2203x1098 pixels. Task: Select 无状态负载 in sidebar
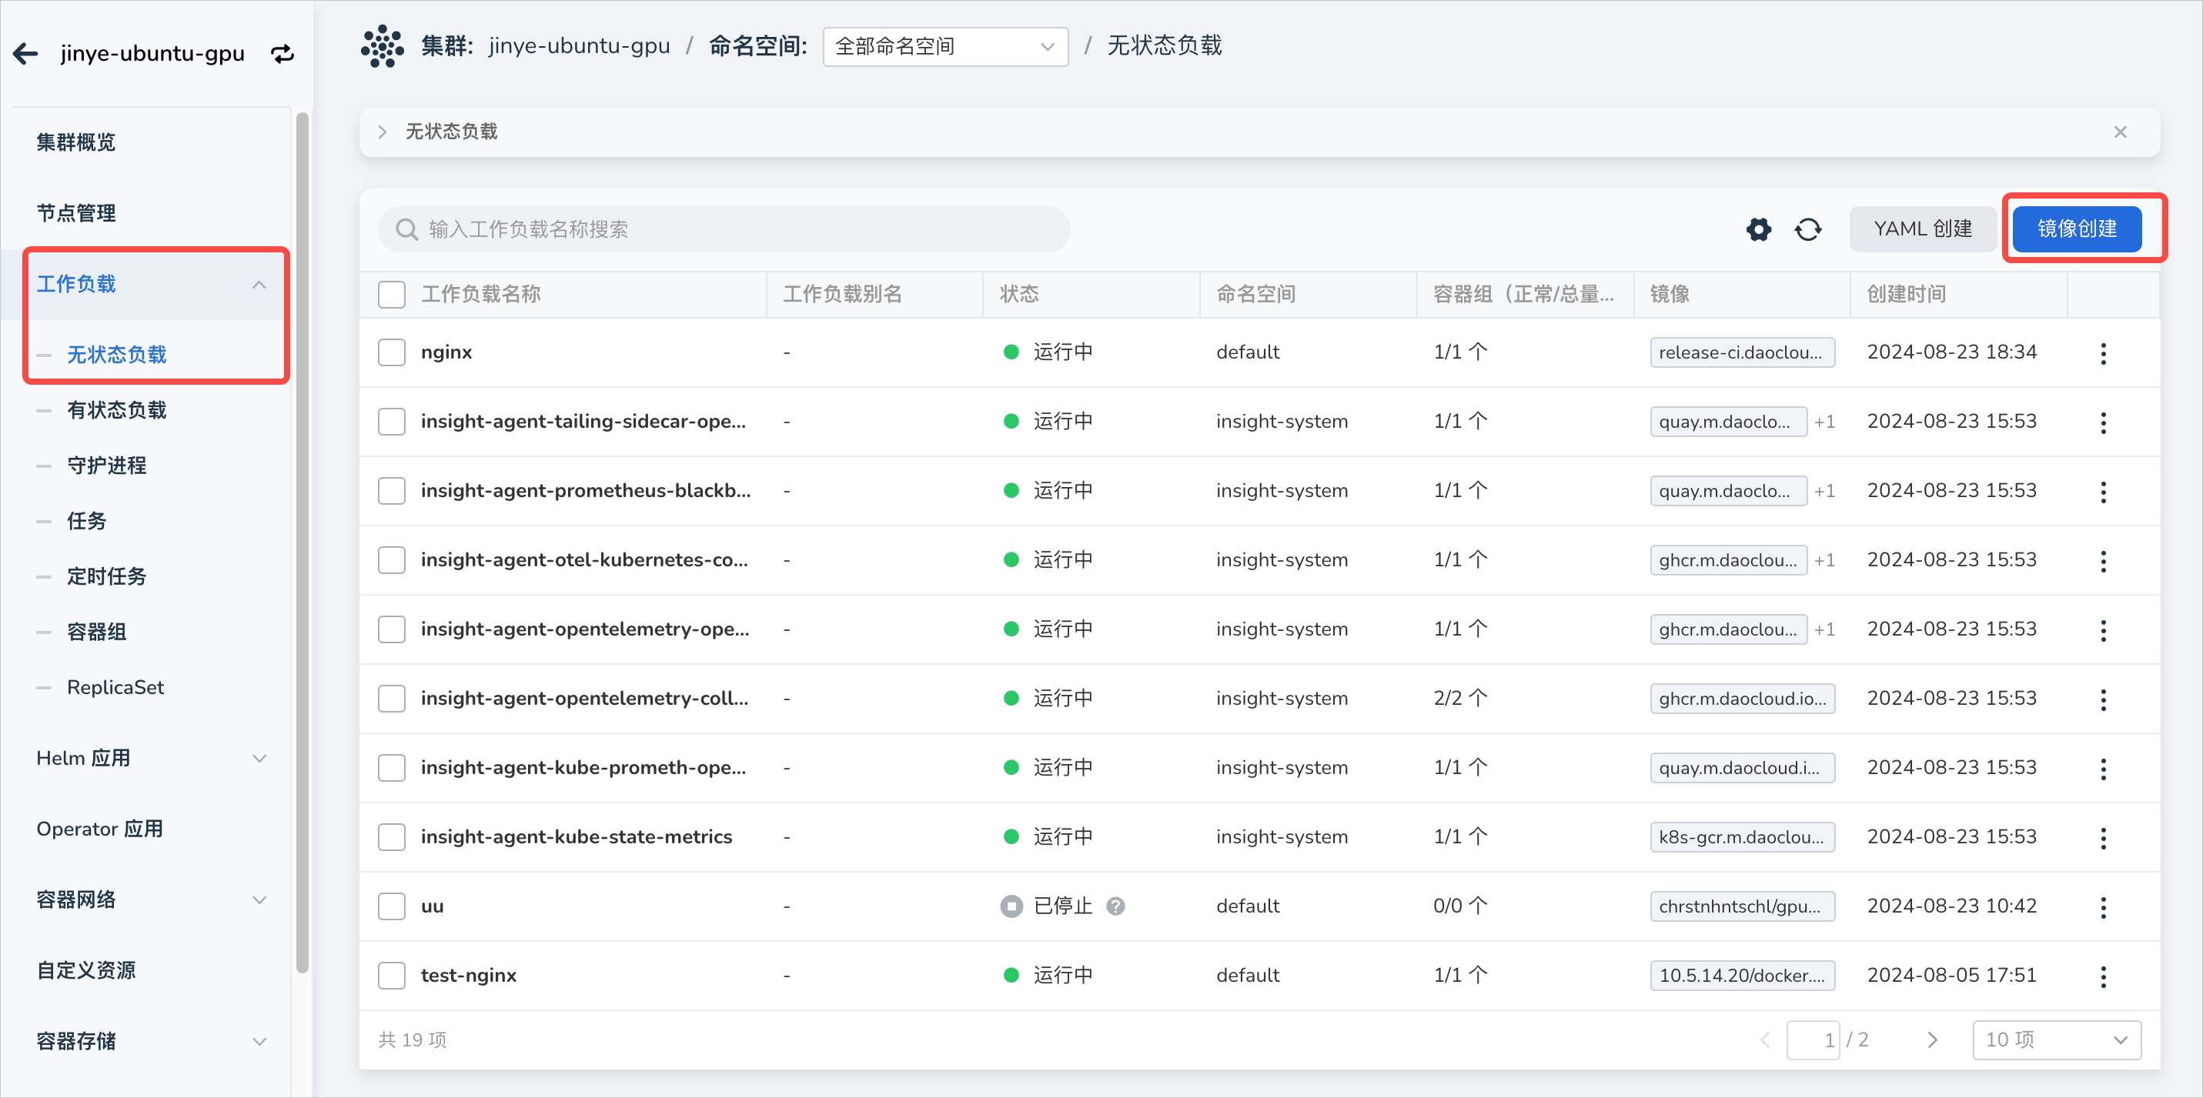point(117,355)
